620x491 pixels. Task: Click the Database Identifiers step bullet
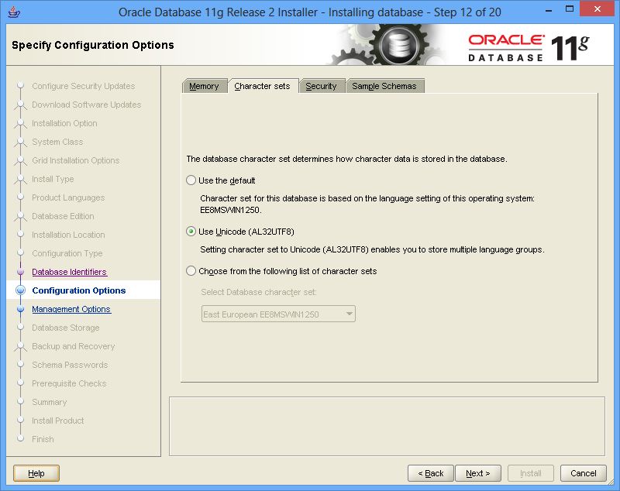21,272
